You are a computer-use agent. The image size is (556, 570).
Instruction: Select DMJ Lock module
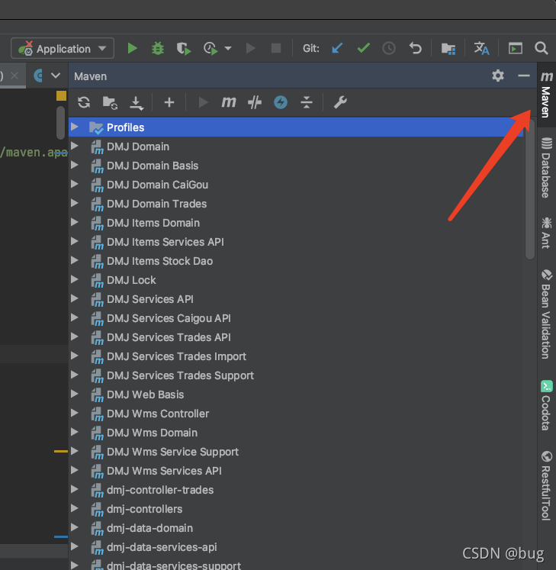pyautogui.click(x=131, y=280)
